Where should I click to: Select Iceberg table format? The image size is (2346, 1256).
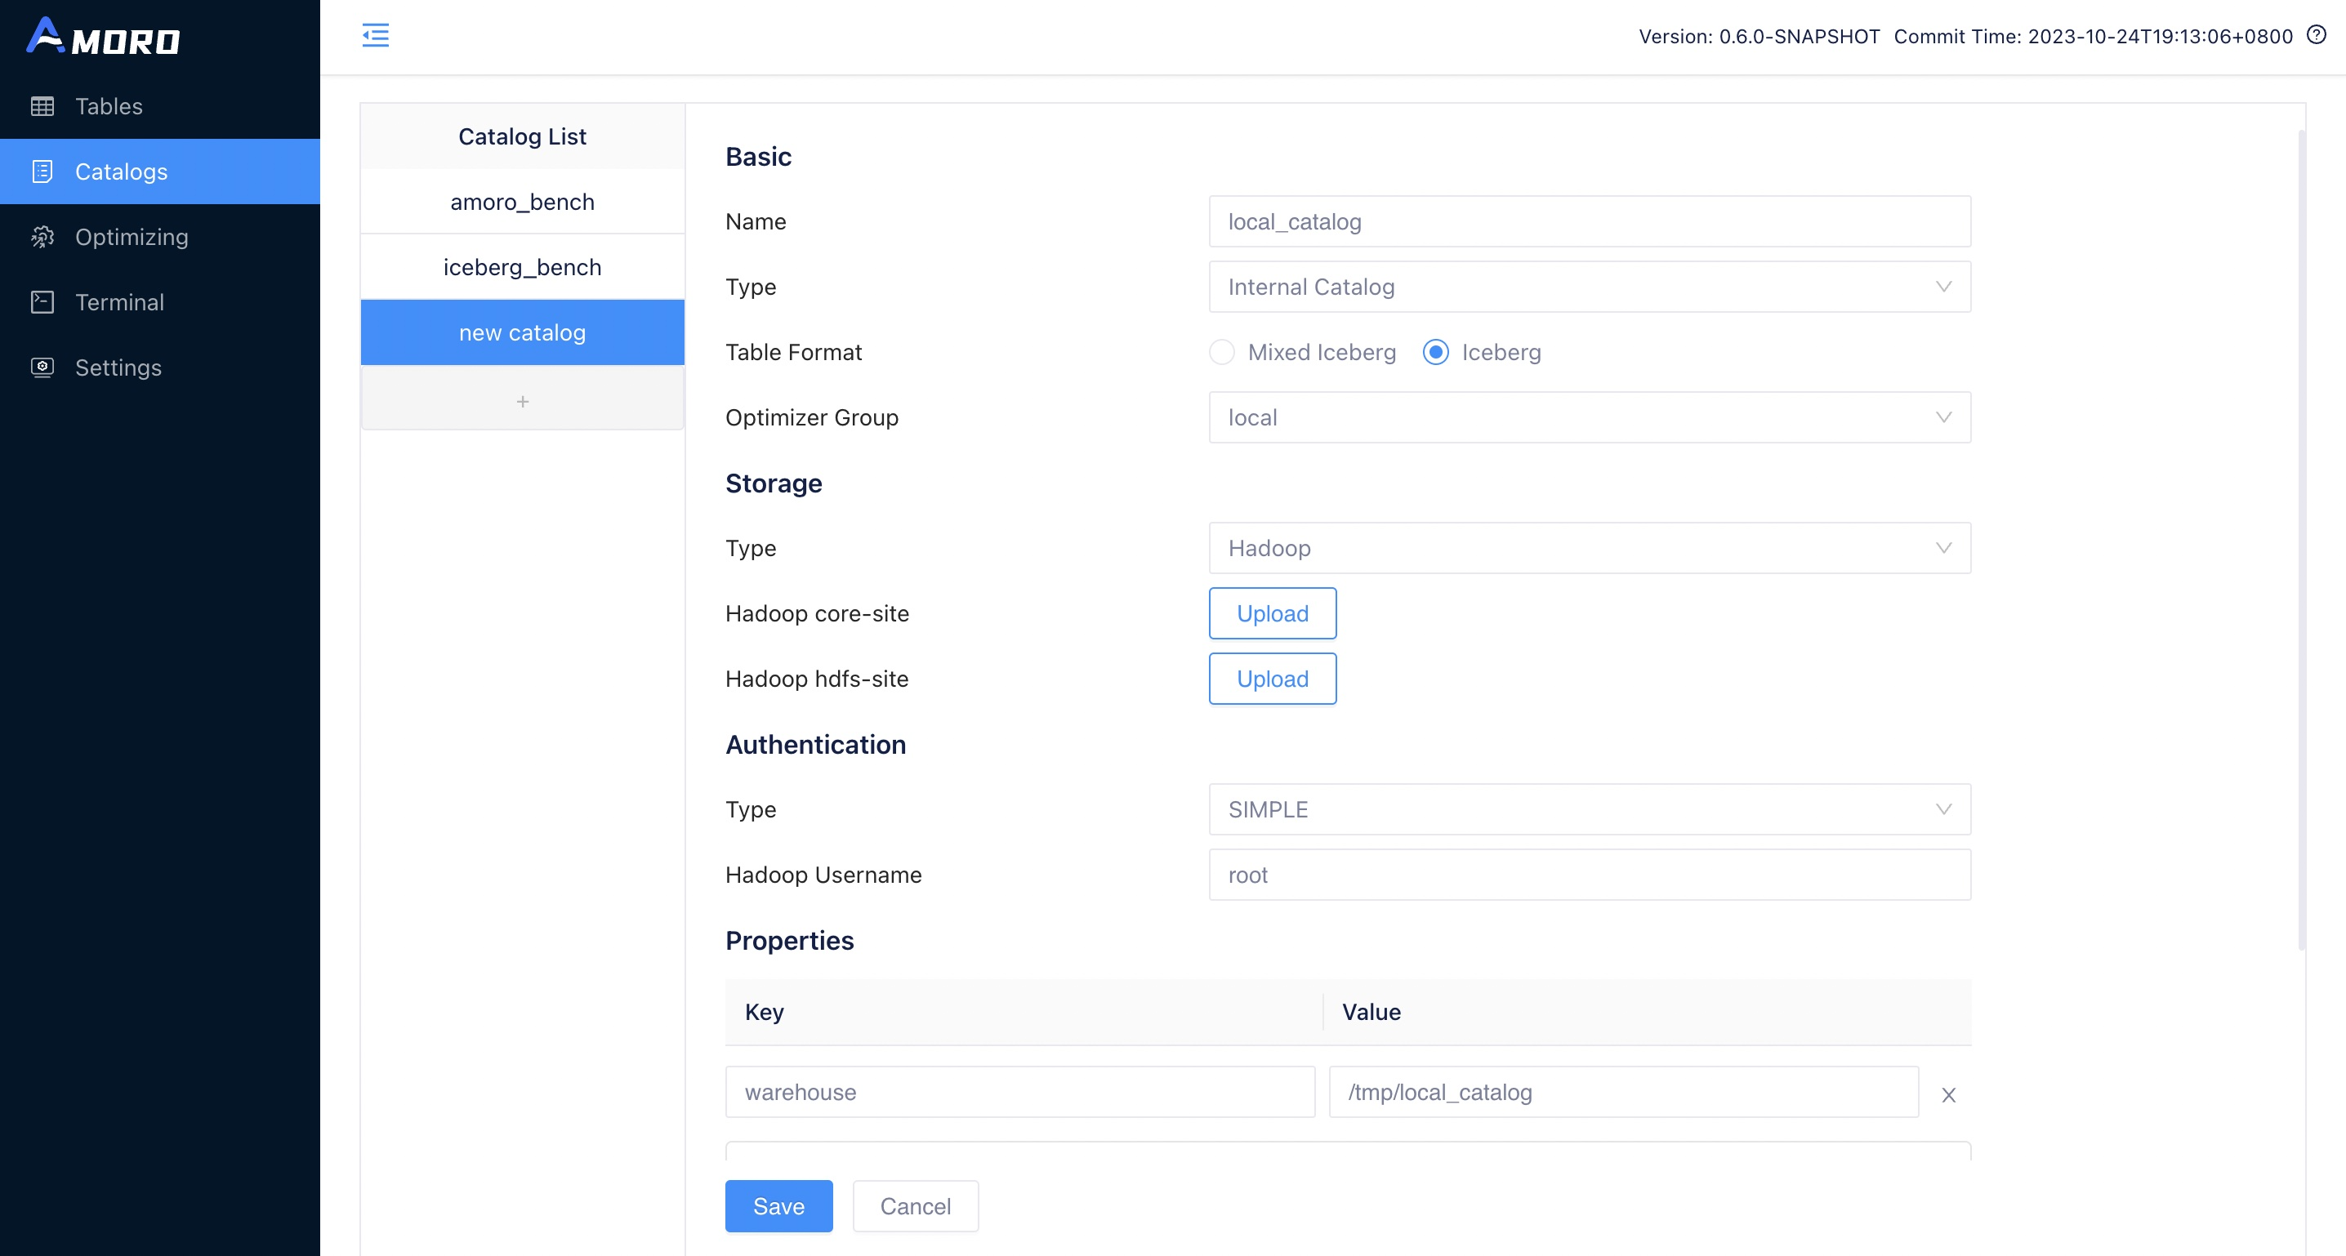[1435, 352]
